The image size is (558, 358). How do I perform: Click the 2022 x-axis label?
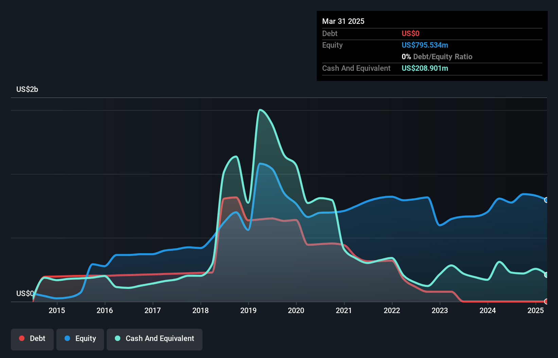coord(392,310)
